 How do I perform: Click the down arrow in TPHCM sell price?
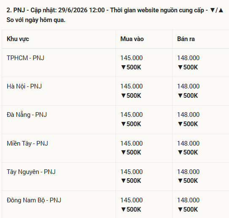pyautogui.click(x=180, y=67)
